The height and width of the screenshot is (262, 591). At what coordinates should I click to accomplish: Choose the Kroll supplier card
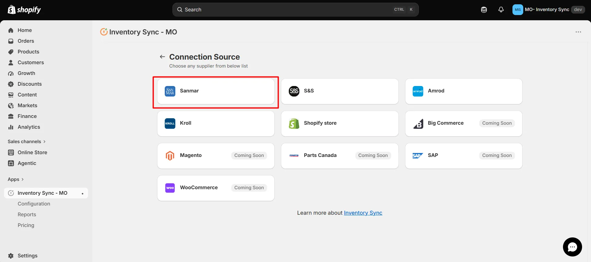click(x=216, y=123)
